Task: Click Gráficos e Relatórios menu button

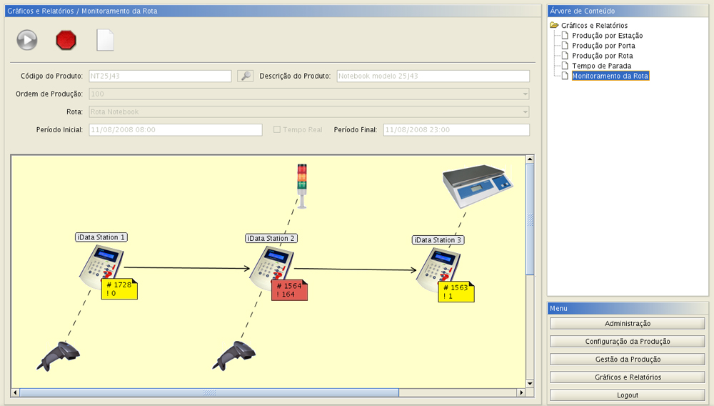Action: (628, 377)
